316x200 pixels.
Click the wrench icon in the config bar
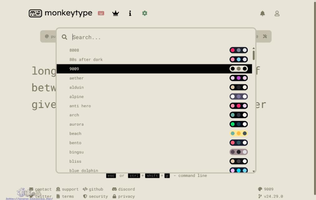click(x=265, y=36)
